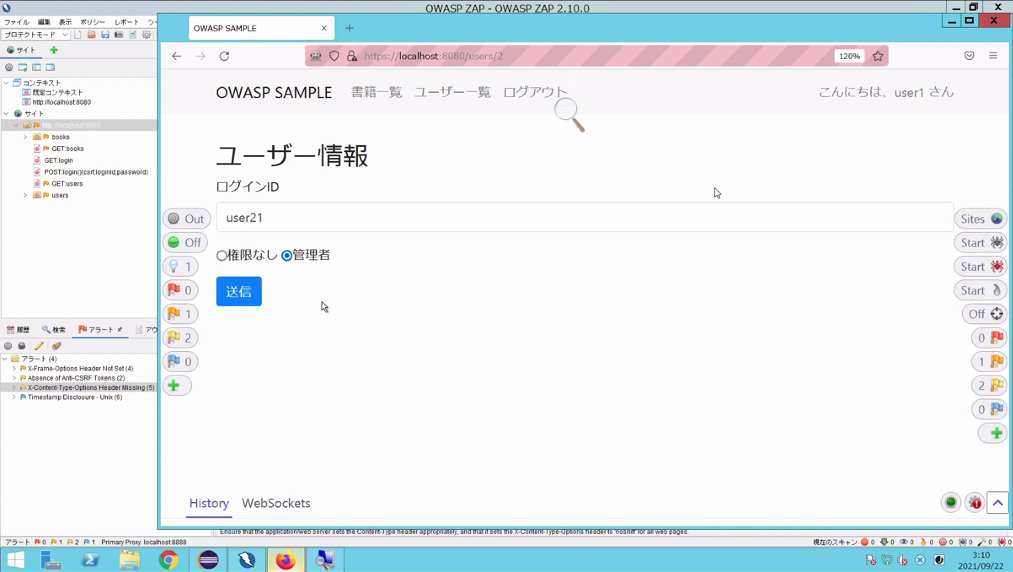Switch to the 検索 tab in ZAP
Viewport: 1013px width, 572px height.
point(53,329)
